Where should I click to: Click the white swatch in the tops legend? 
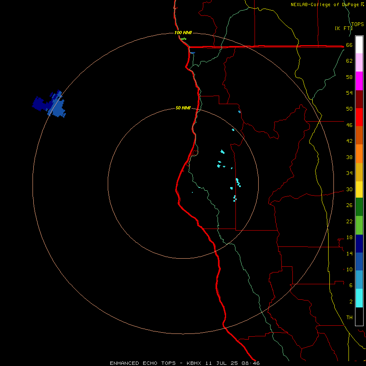coord(359,45)
